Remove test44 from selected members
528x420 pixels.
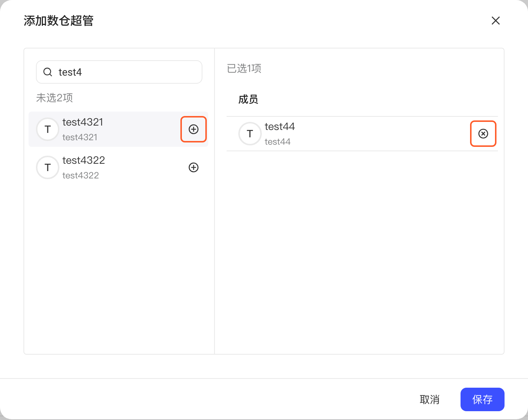tap(483, 134)
